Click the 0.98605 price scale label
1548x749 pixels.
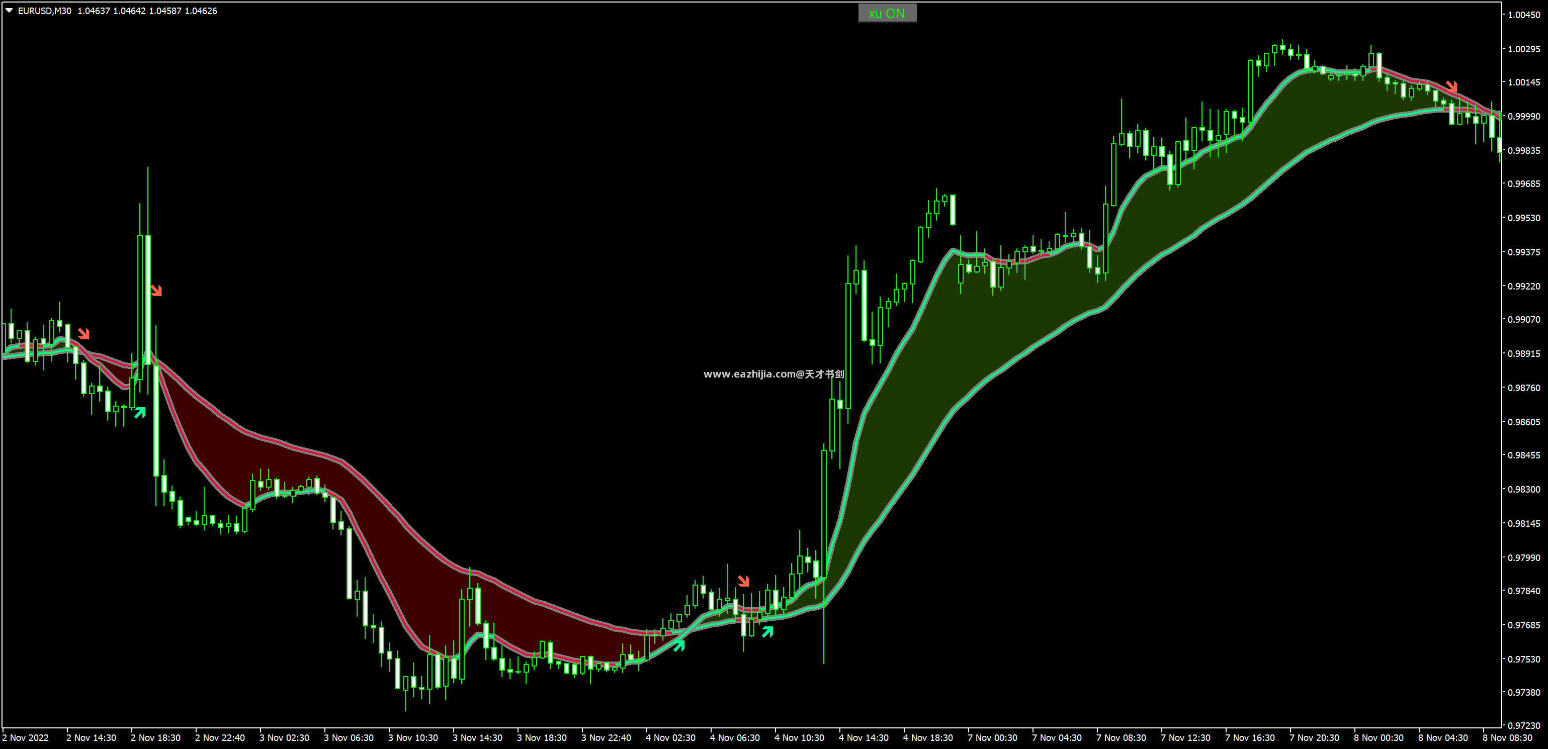(1524, 422)
